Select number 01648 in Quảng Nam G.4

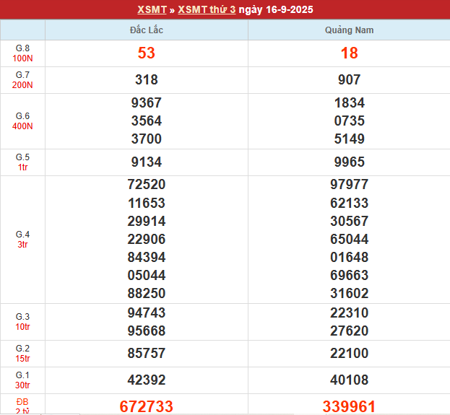pos(350,258)
